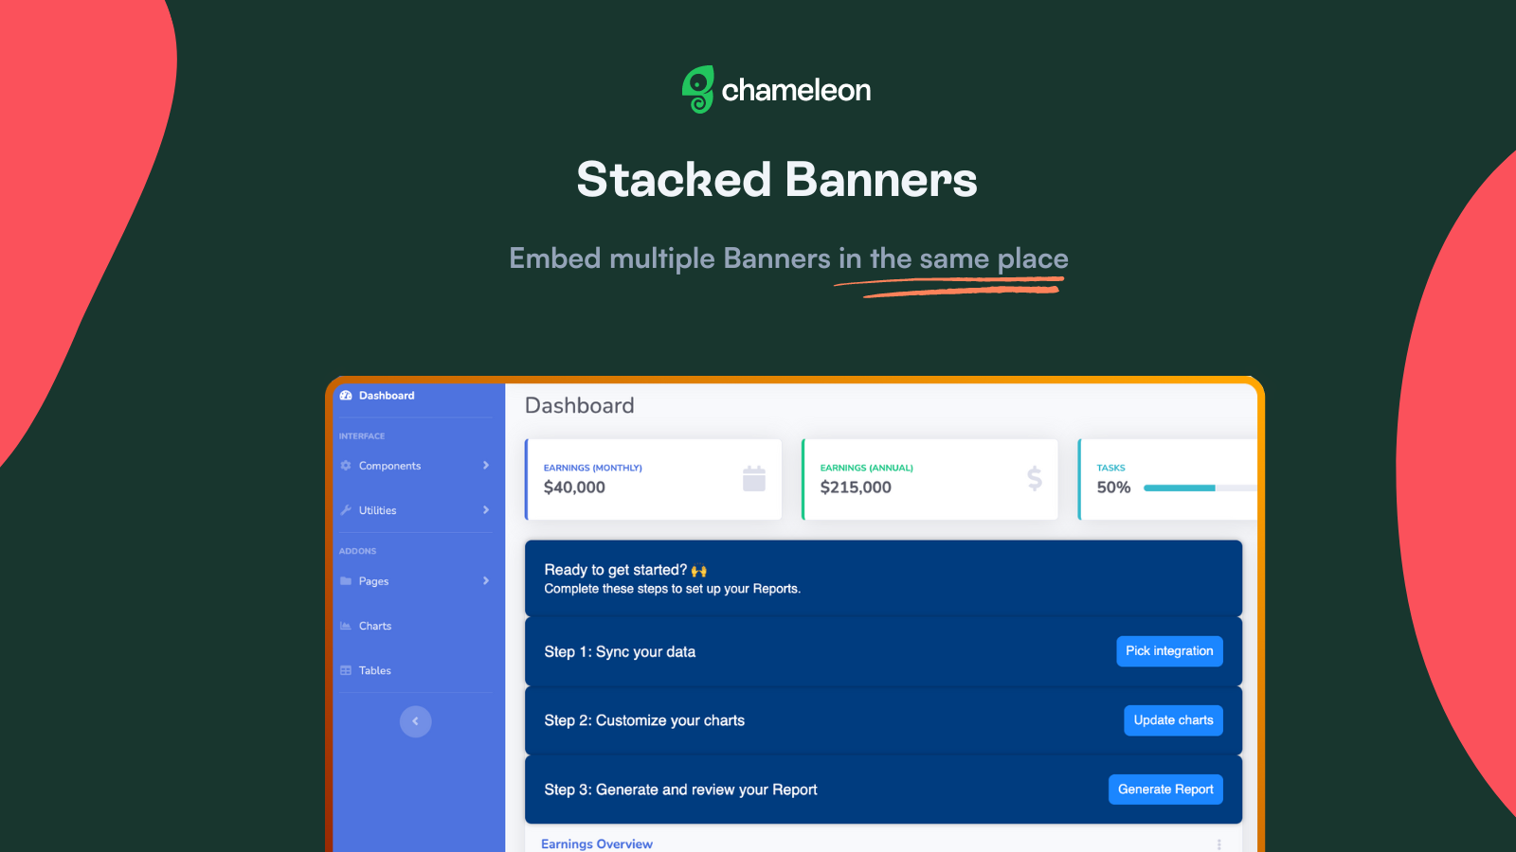Click the Chameleon logo icon
Viewport: 1516px width, 852px height.
pyautogui.click(x=698, y=90)
